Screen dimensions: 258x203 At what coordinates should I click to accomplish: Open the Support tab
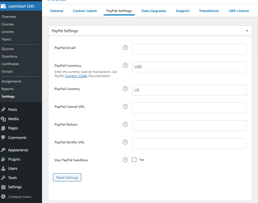[182, 11]
